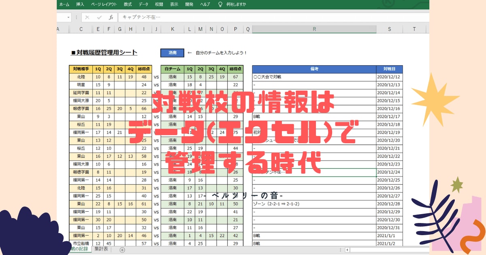Select the 2020/12/13 date cell

(x=390, y=85)
